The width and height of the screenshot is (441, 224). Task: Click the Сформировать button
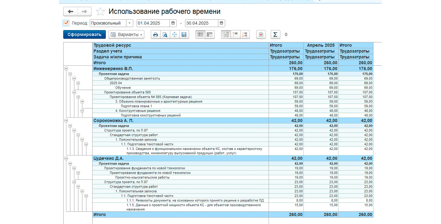click(85, 35)
